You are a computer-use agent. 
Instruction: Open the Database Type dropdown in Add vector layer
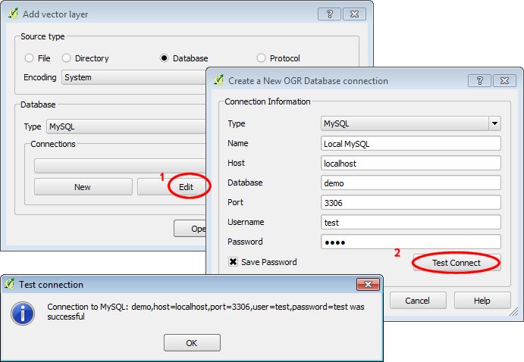coord(126,126)
